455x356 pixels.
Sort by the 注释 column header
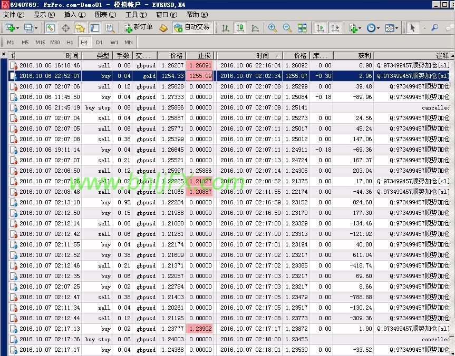click(x=412, y=55)
